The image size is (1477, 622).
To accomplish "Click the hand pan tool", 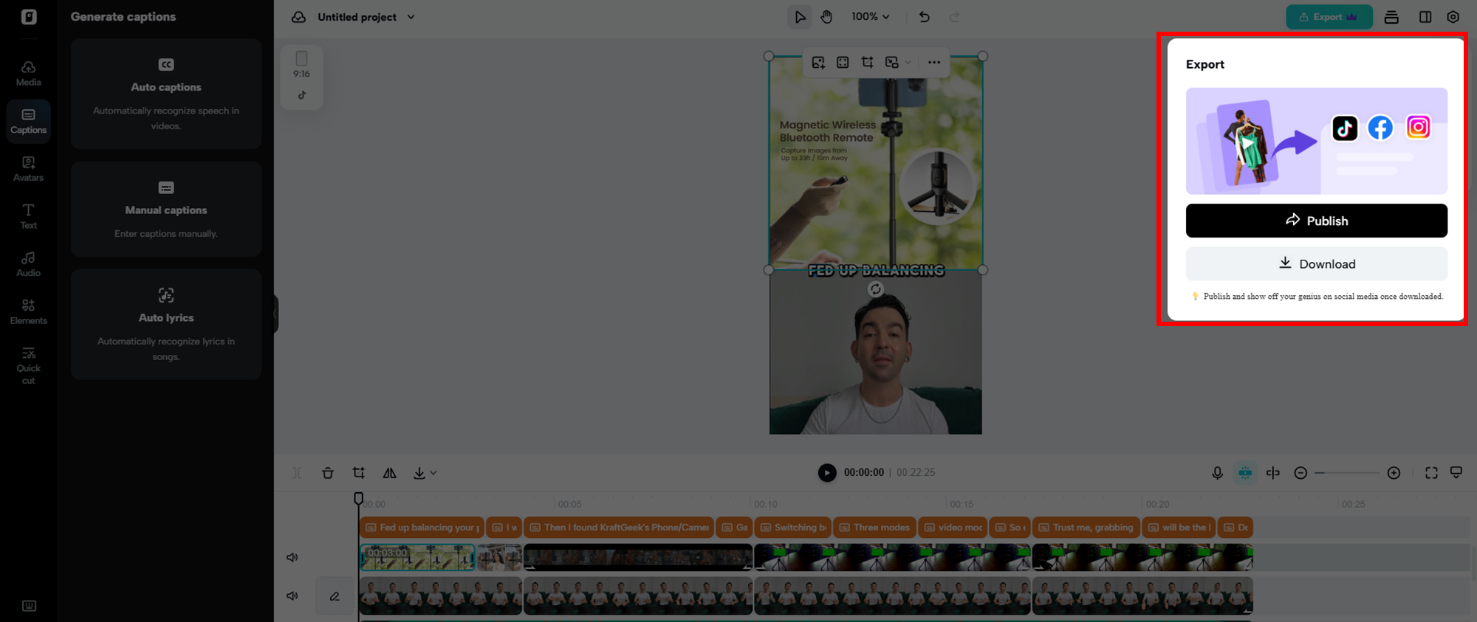I will (826, 17).
